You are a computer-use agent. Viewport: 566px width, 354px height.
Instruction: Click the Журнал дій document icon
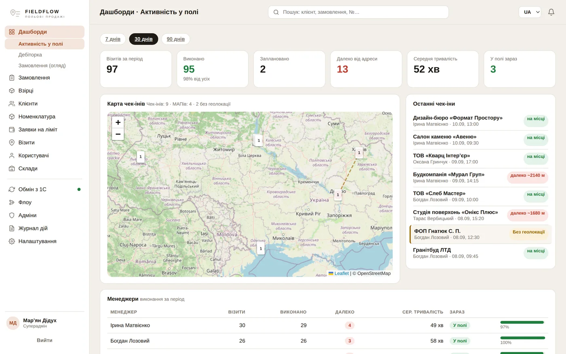[12, 228]
